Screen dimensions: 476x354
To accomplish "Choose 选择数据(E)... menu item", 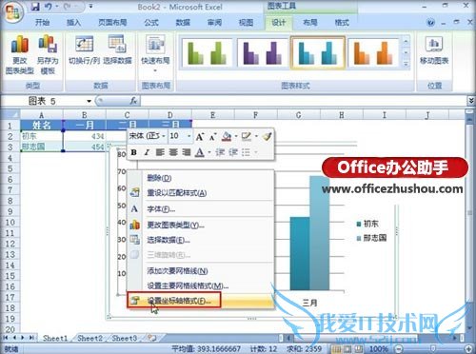I will [x=201, y=240].
